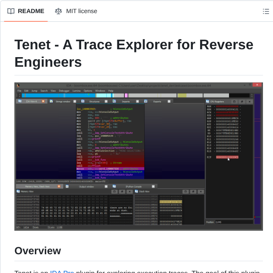Image resolution: width=273 pixels, height=273 pixels.
Task: Select the Exports tab in IDA
Action: coord(157,101)
